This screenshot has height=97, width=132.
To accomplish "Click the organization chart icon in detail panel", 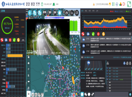I will (x=108, y=63).
